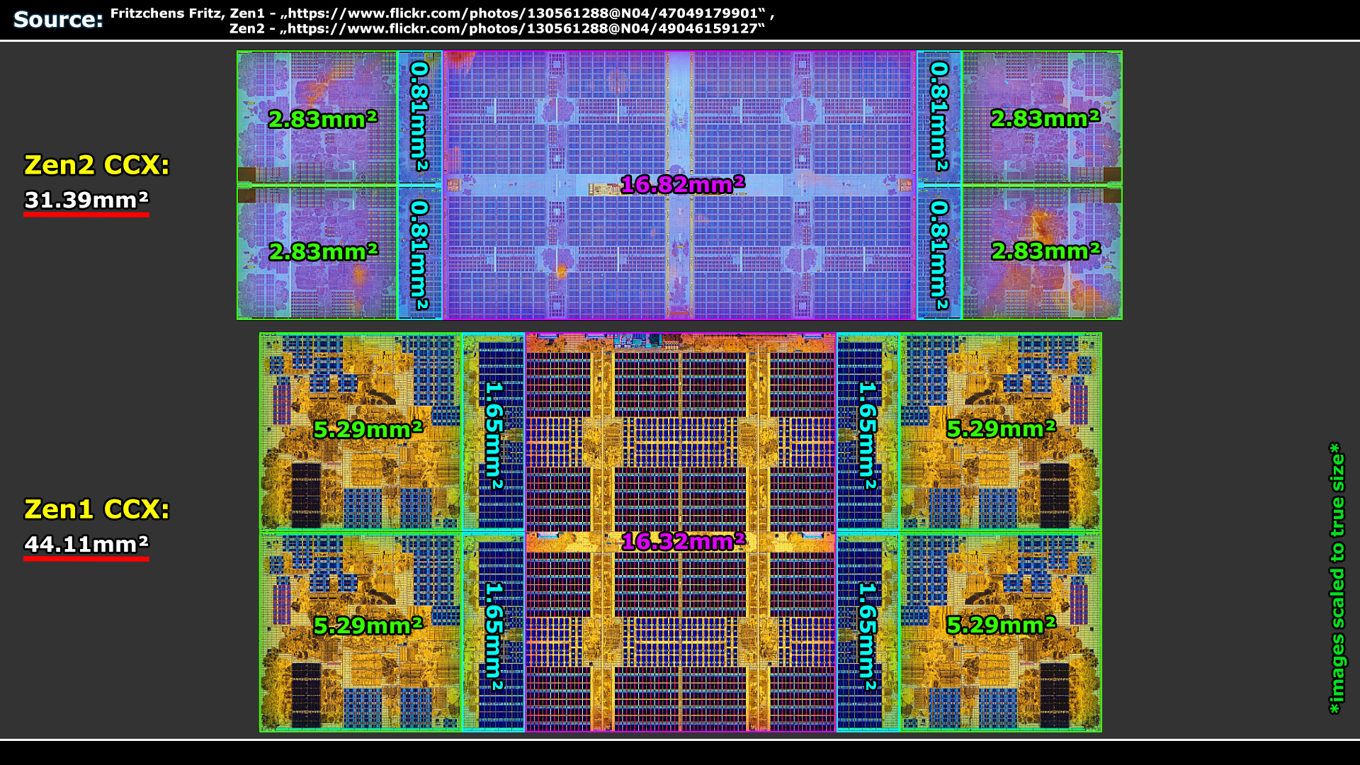This screenshot has height=765, width=1360.
Task: Click top-left Zen2 0.81mm² L2 label
Action: tap(420, 117)
